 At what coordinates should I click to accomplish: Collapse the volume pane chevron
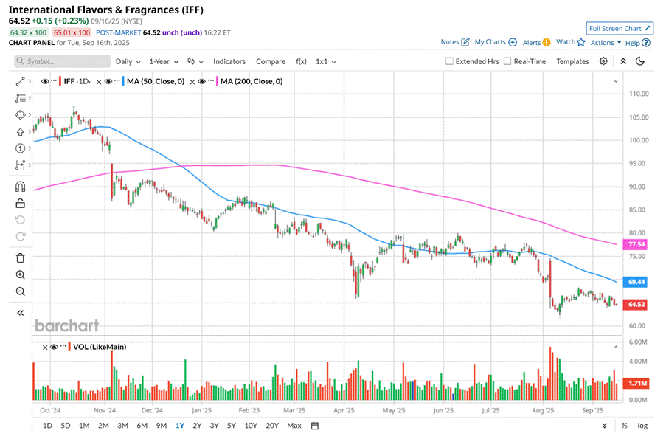tap(616, 348)
